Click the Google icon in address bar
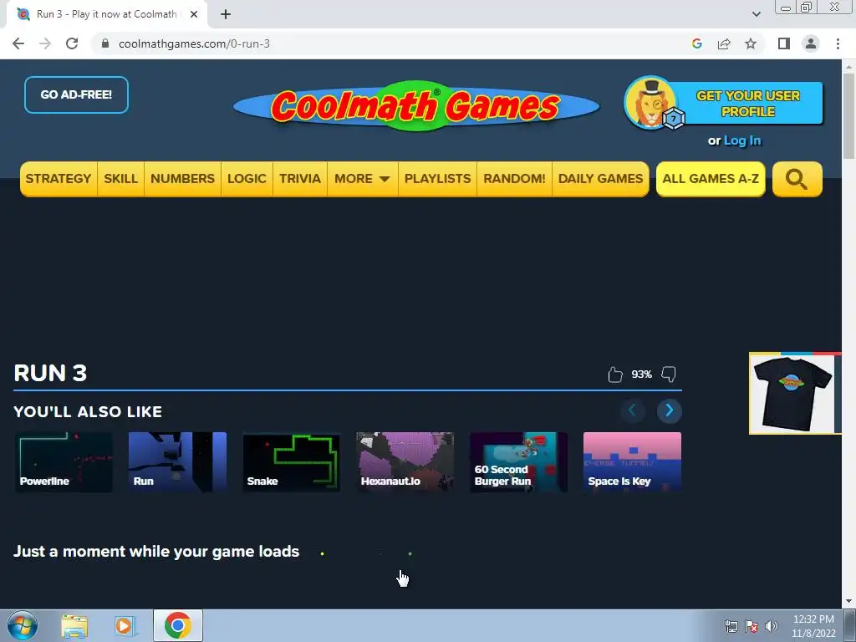Image resolution: width=856 pixels, height=642 pixels. (x=696, y=43)
